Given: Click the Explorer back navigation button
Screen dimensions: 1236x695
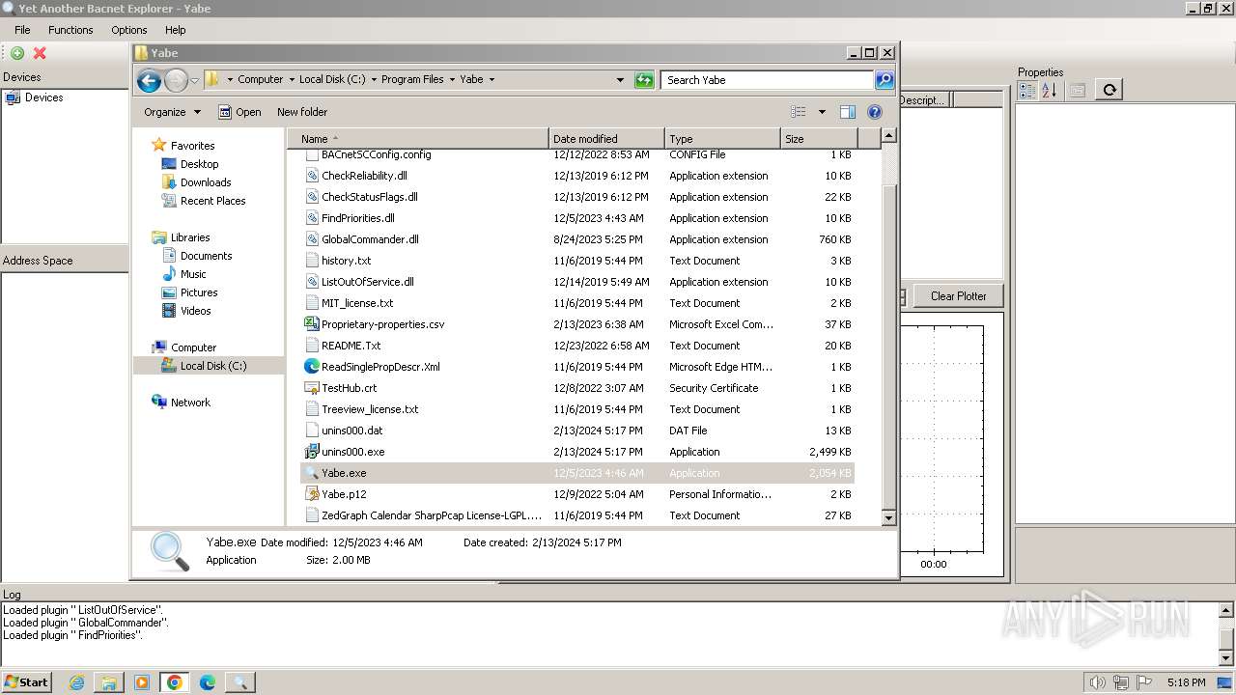Looking at the screenshot, I should pyautogui.click(x=149, y=80).
